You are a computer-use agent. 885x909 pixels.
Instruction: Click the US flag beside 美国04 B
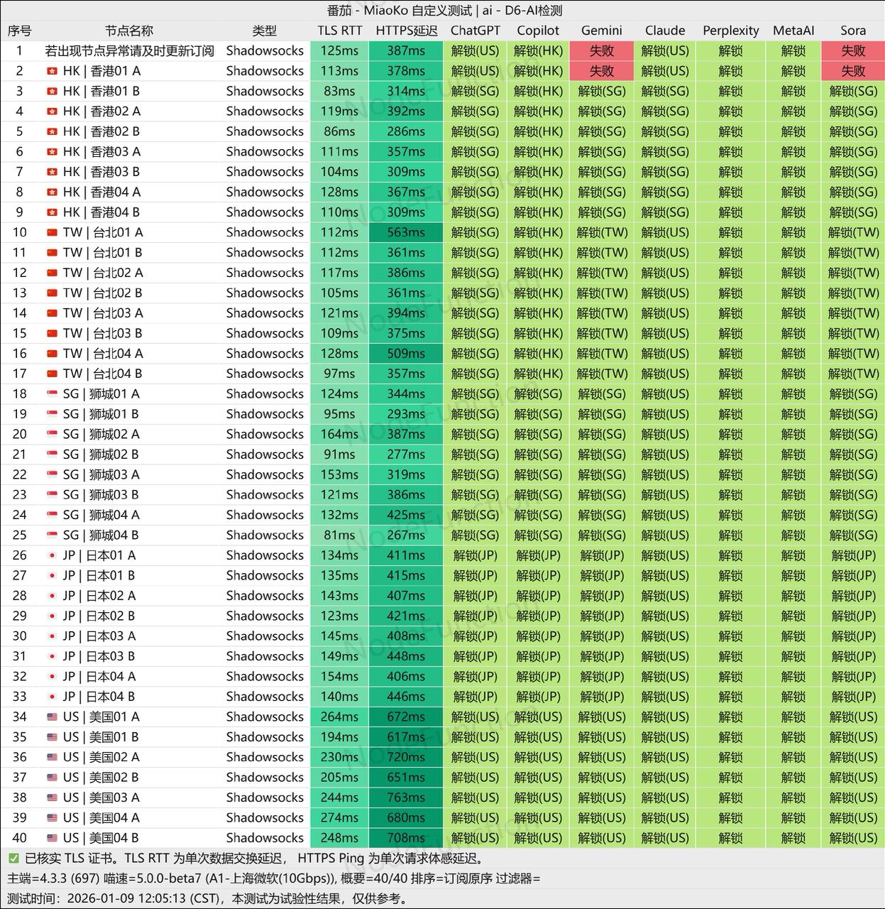point(52,838)
